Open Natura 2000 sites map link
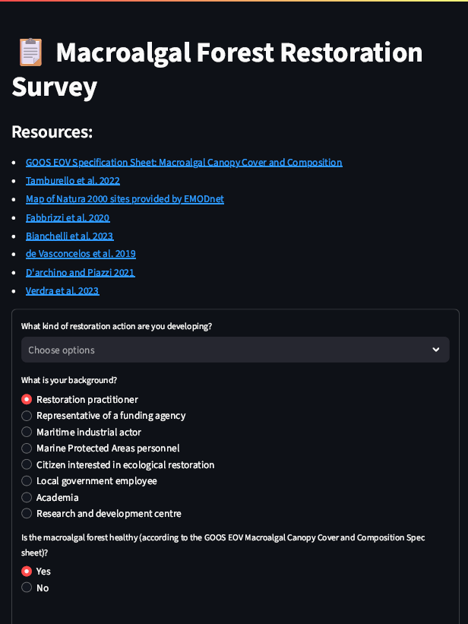The width and height of the screenshot is (468, 624). (125, 199)
